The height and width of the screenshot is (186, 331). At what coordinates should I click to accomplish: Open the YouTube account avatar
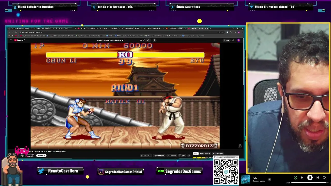[238, 40]
